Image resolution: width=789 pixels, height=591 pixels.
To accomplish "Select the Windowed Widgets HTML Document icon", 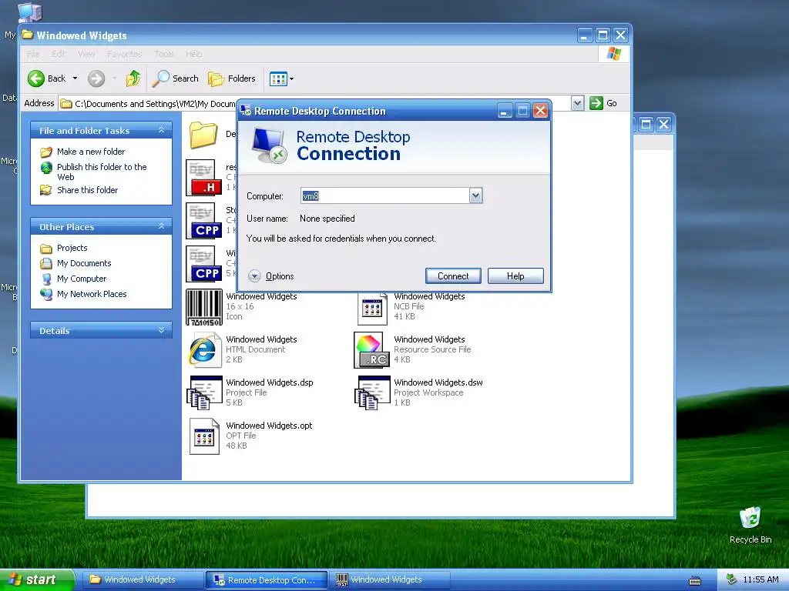I will pyautogui.click(x=203, y=350).
